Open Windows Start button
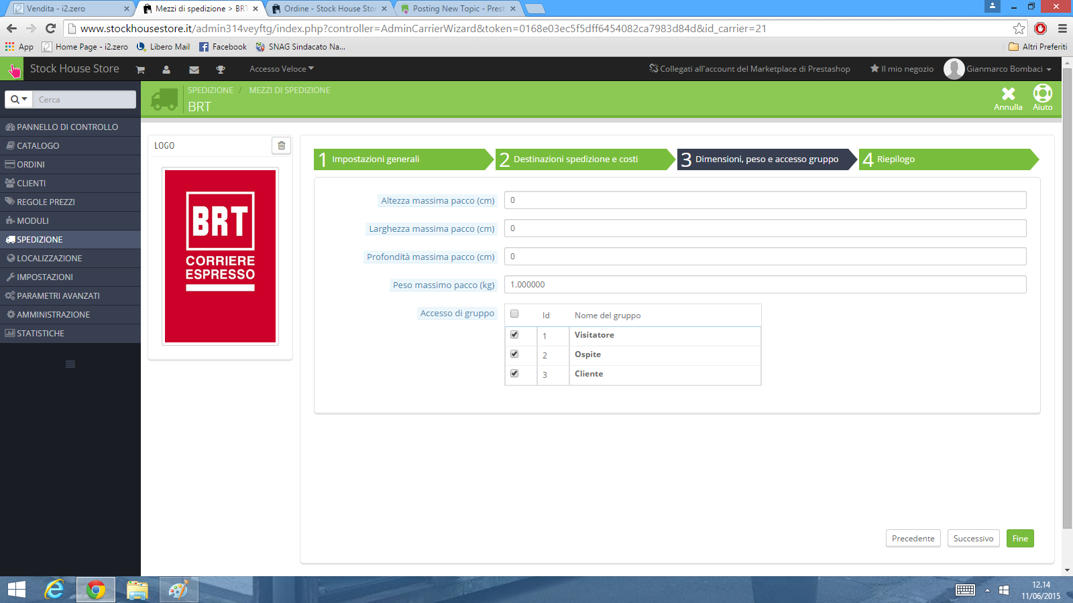 (x=17, y=590)
